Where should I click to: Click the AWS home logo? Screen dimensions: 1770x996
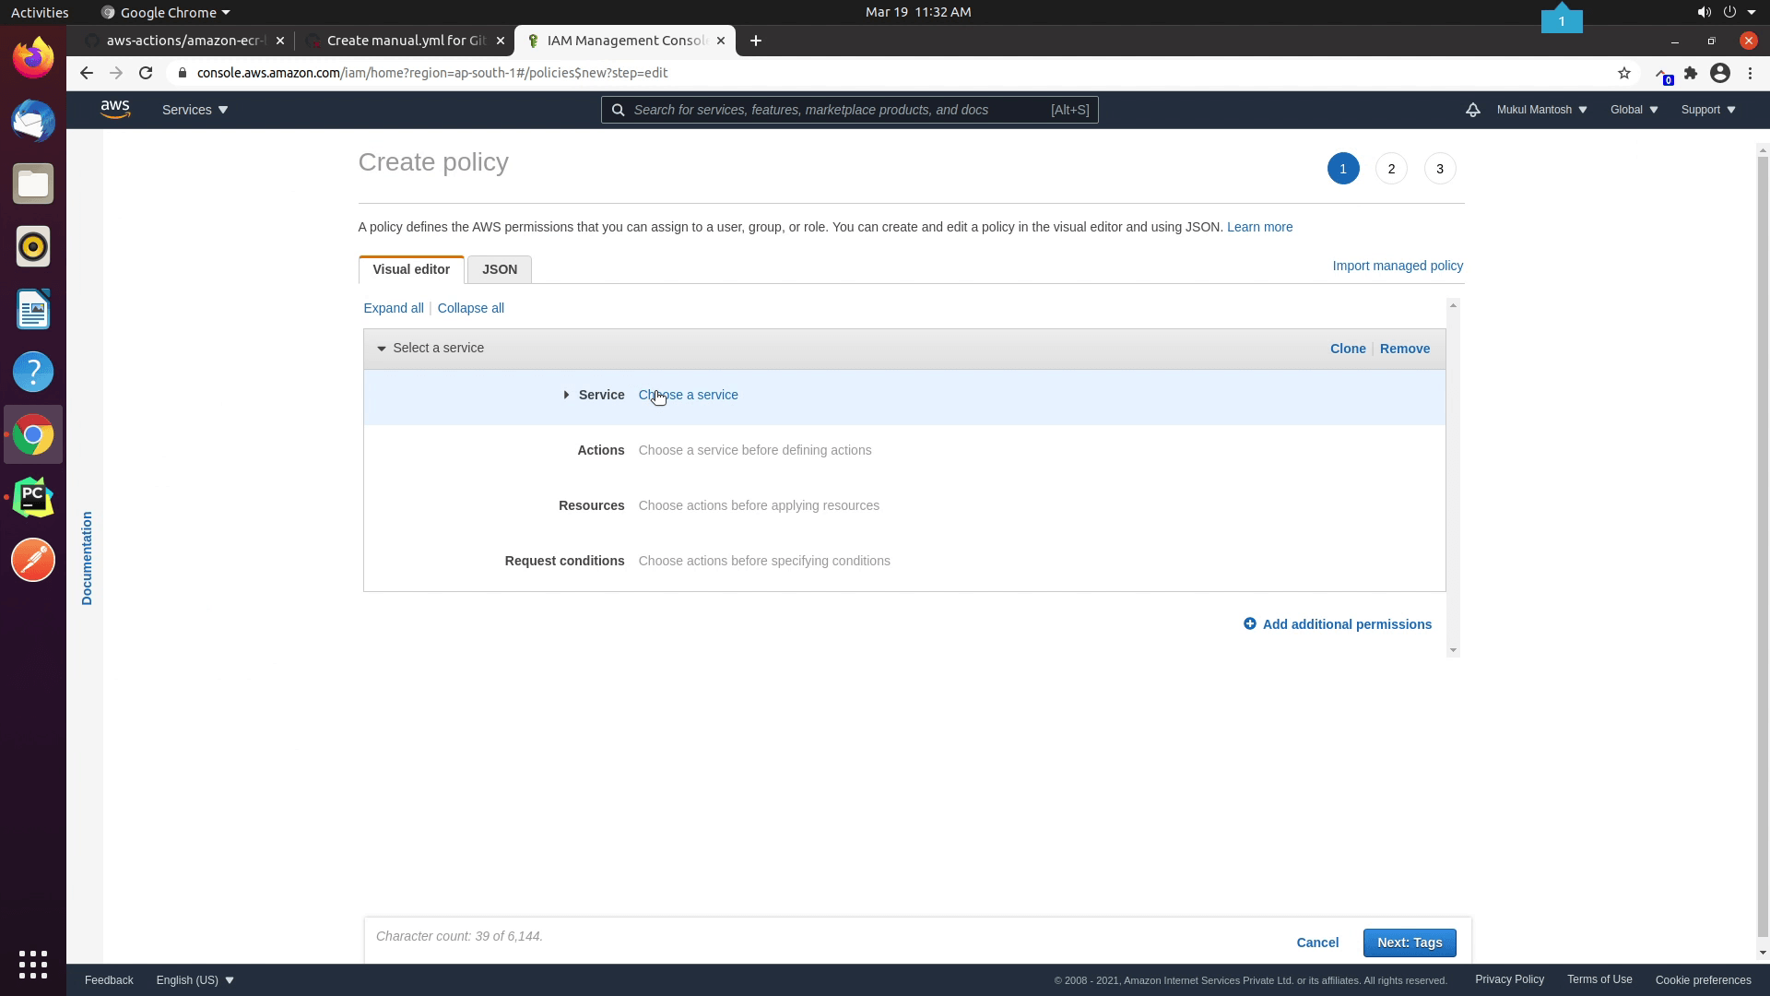click(114, 109)
